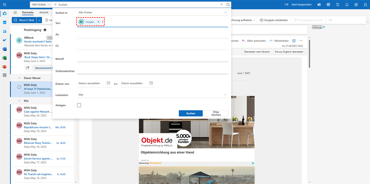This screenshot has width=370, height=184.
Task: Compose with the Neue E-Mail button
Action: click(24, 20)
